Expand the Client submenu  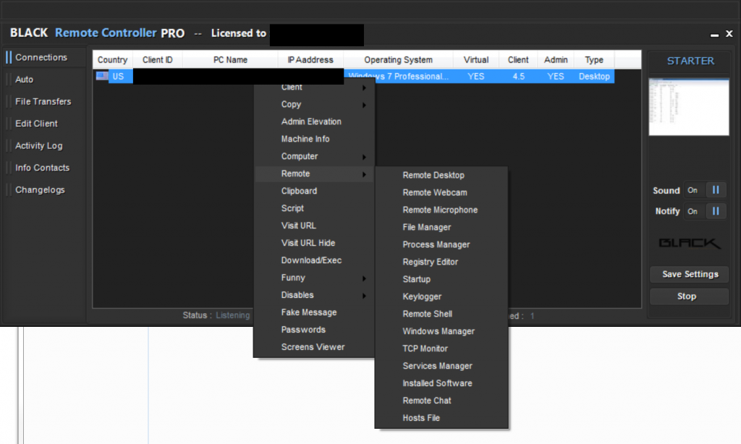[314, 87]
